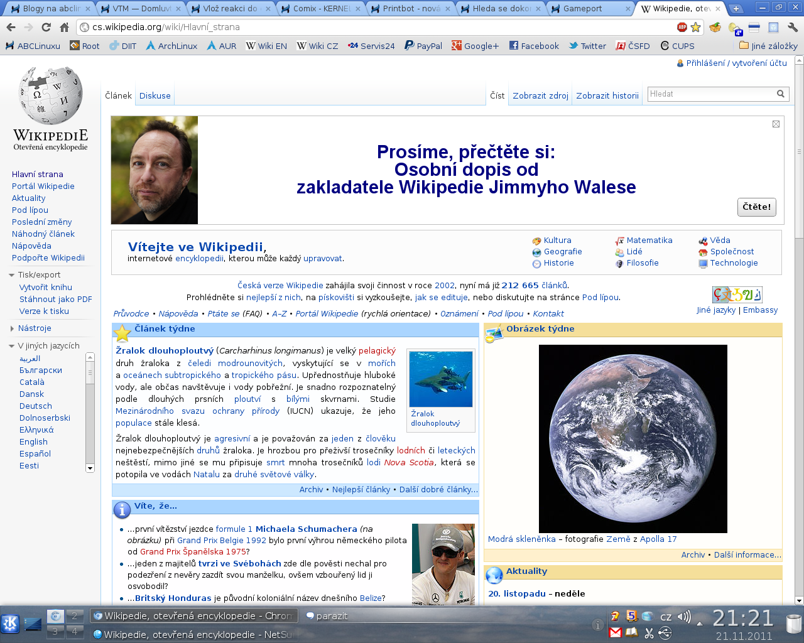Switch to virtual desktop 2 in pager
The image size is (804, 643).
[x=74, y=615]
